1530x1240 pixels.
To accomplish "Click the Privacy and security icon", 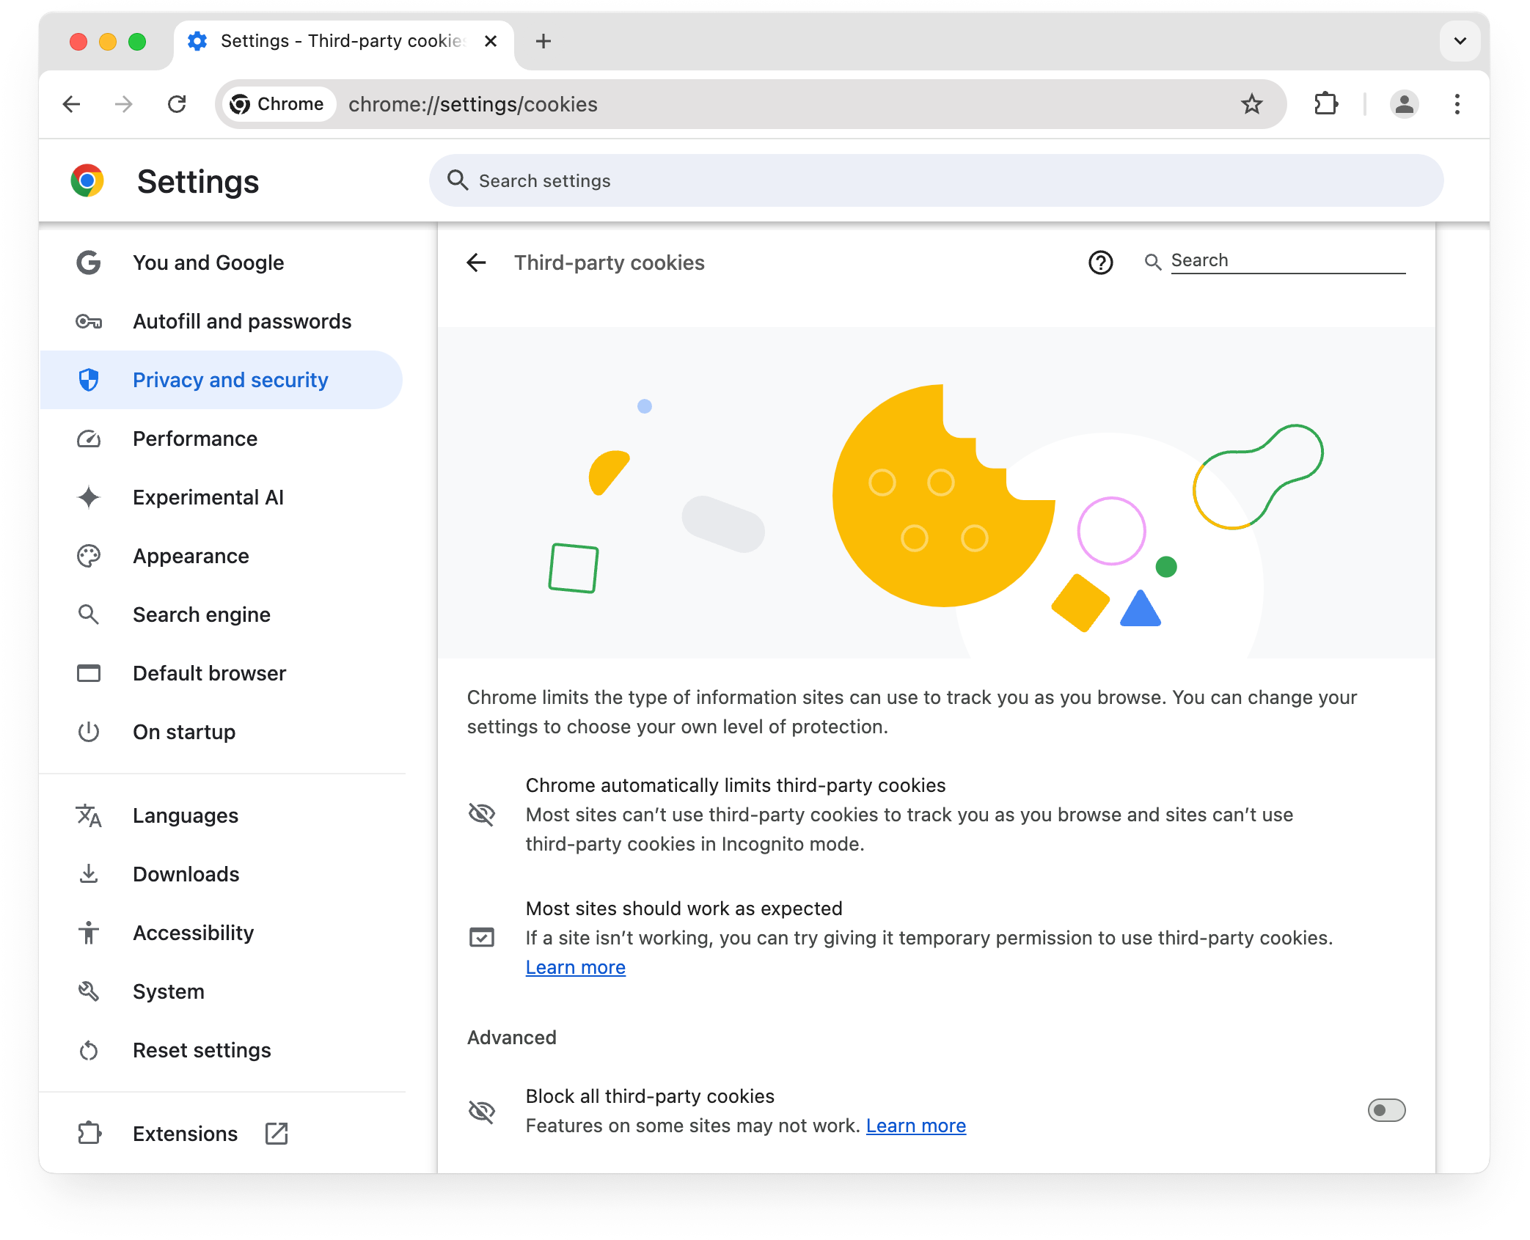I will point(89,380).
